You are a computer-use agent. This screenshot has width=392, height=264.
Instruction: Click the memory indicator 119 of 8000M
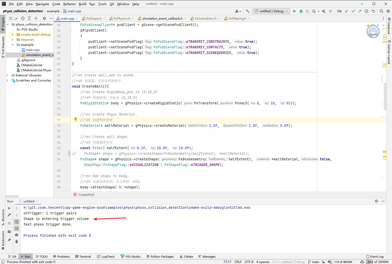[343, 262]
